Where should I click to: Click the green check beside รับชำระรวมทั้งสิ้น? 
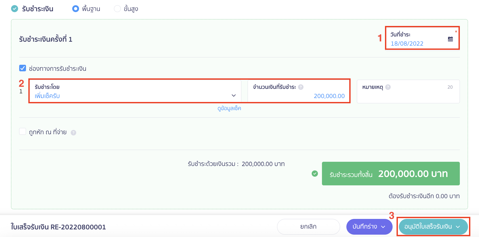[x=315, y=174]
